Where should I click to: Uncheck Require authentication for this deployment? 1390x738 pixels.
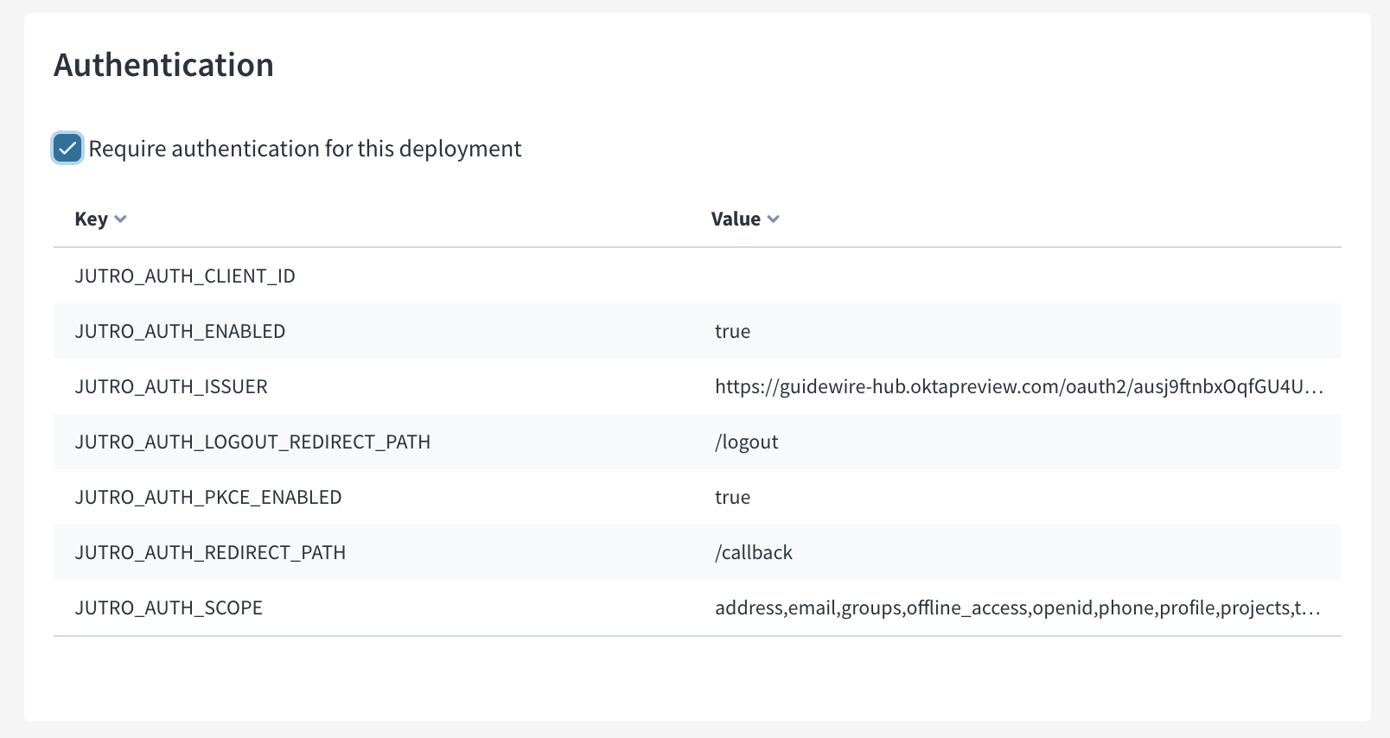(67, 149)
